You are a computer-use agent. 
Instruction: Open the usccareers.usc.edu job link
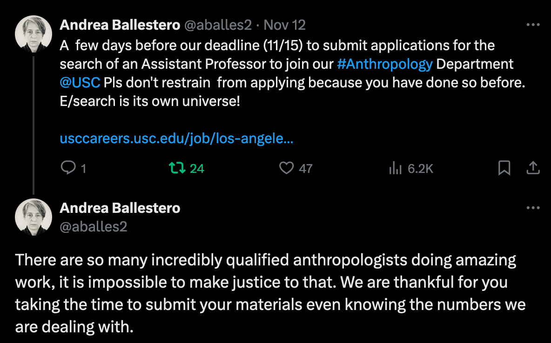pos(176,139)
